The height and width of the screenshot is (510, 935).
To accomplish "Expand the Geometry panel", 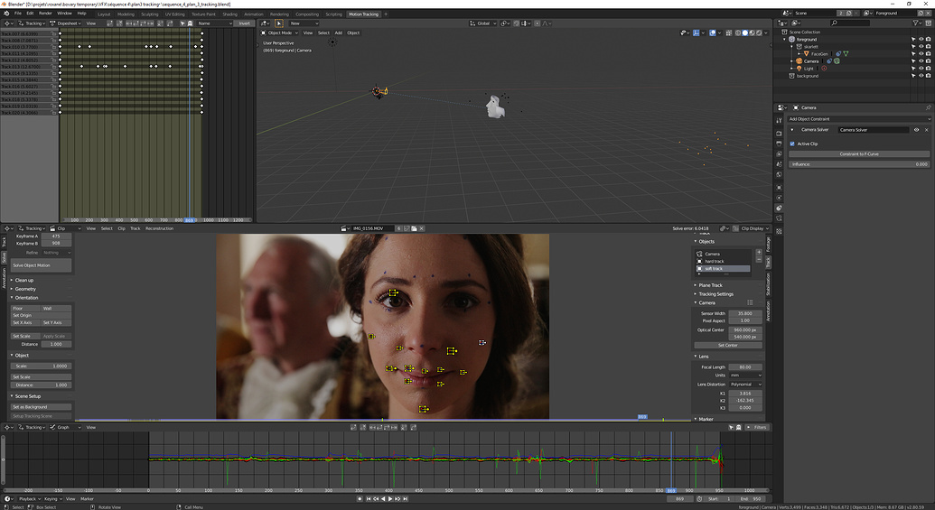I will (25, 289).
